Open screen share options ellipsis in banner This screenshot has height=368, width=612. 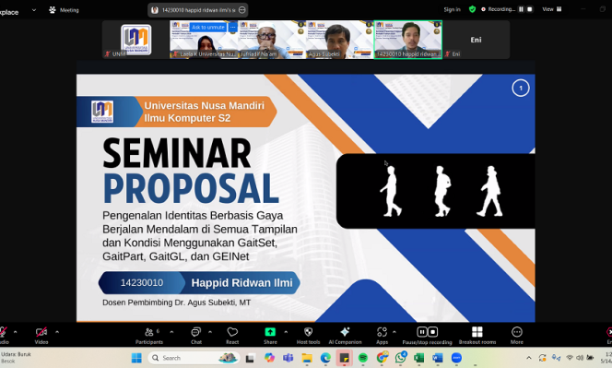point(242,10)
